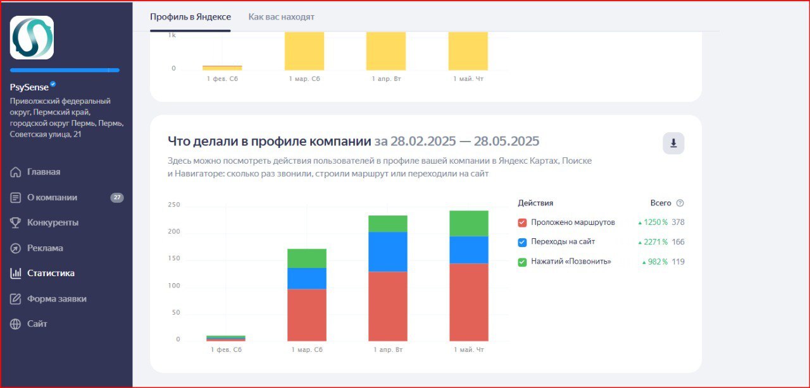This screenshot has height=388, width=810.
Task: Click the Главная home icon
Action: click(x=16, y=172)
